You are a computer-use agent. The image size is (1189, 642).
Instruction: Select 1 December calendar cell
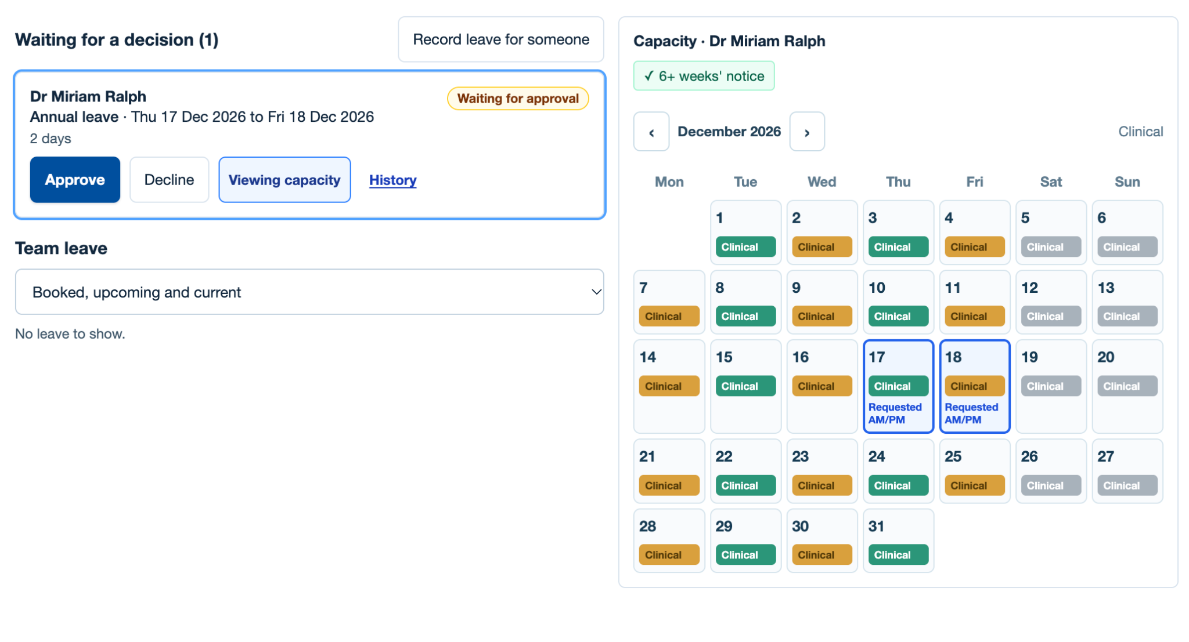(x=745, y=233)
